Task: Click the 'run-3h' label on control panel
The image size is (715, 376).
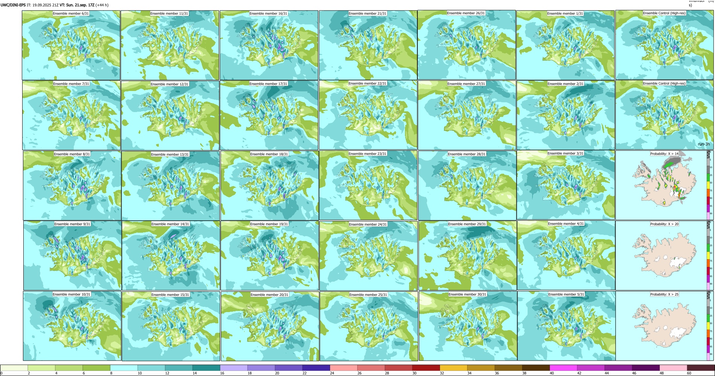Action: click(704, 144)
